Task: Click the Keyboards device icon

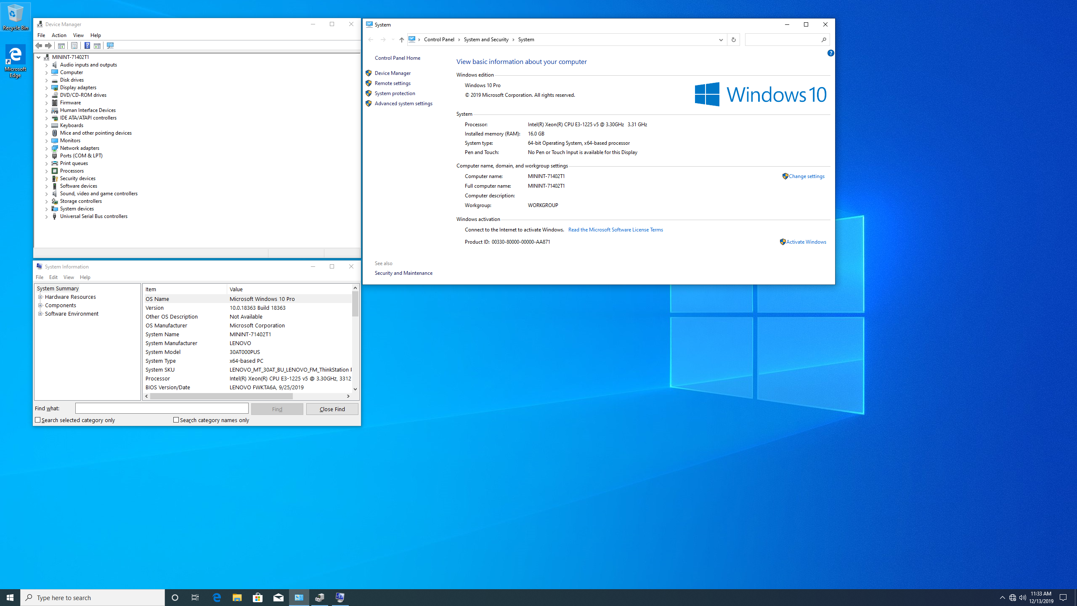Action: (55, 125)
